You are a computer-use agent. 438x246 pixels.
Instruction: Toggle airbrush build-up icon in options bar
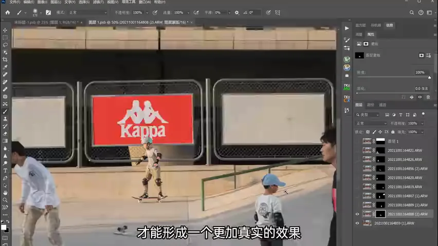(x=196, y=12)
